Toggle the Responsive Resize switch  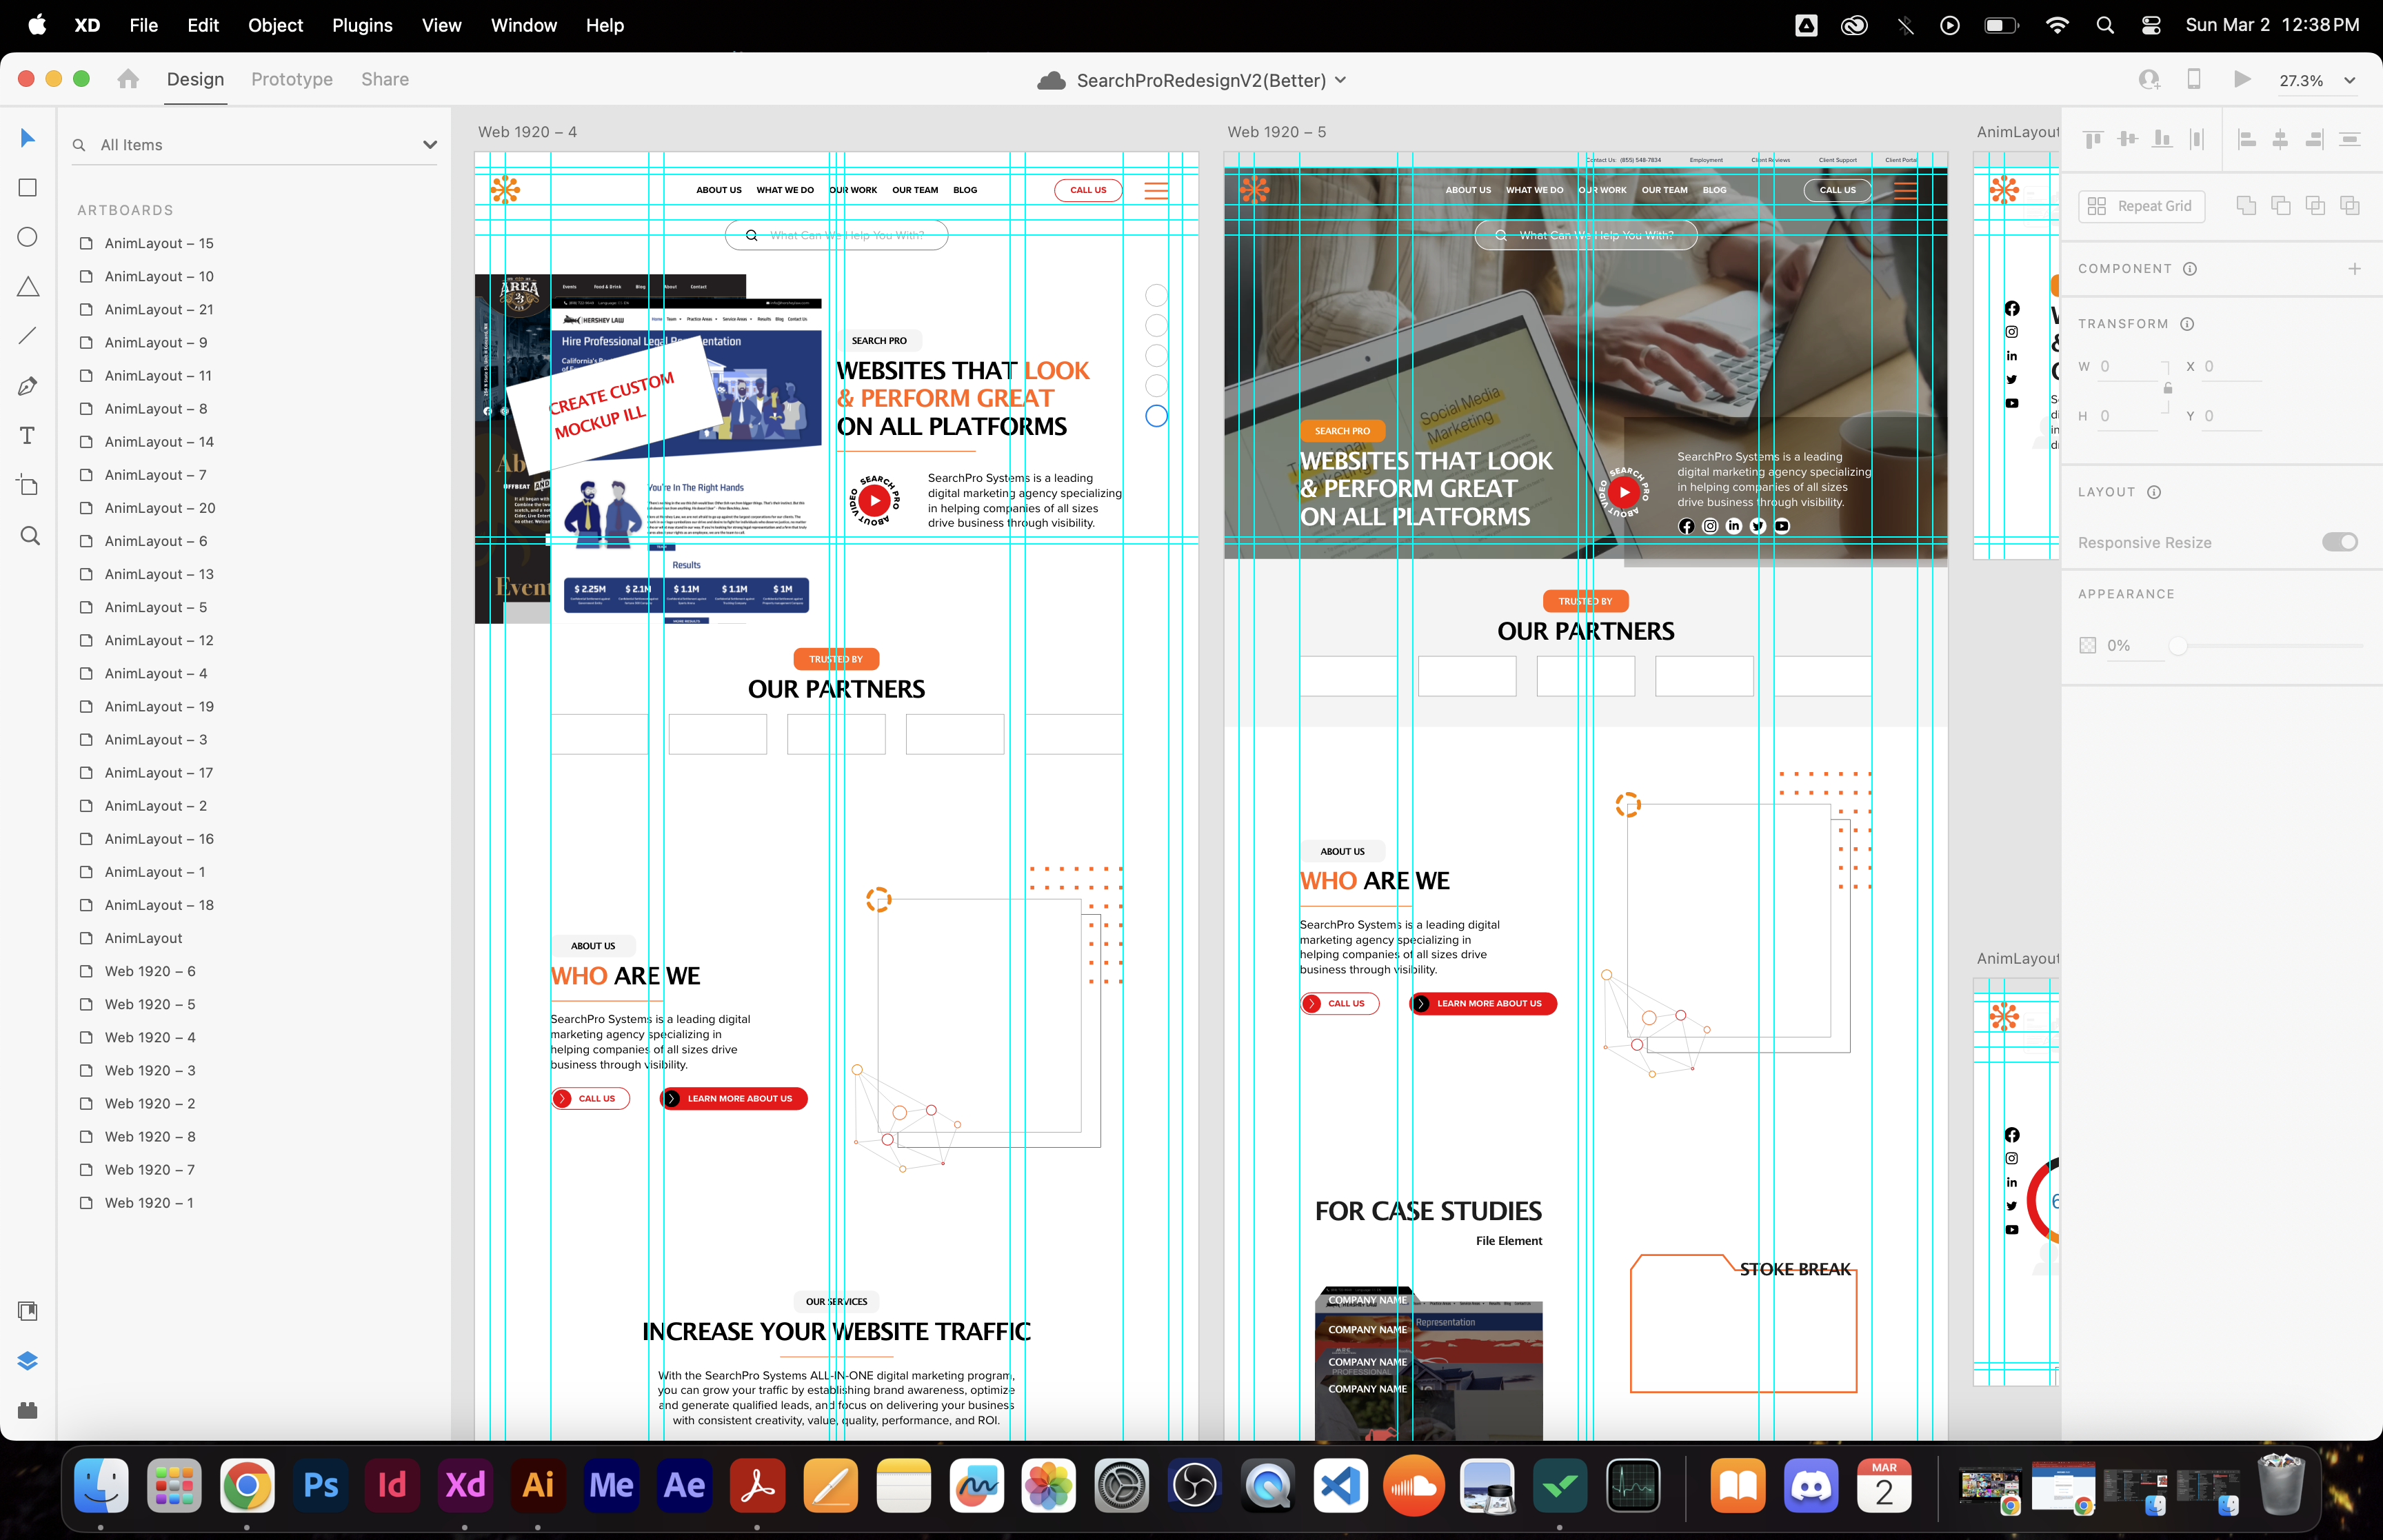(x=2339, y=542)
